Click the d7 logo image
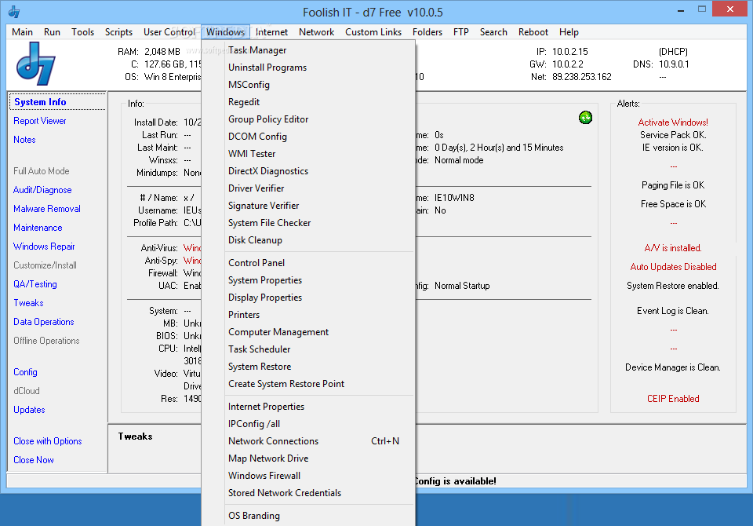This screenshot has width=753, height=526. (36, 64)
